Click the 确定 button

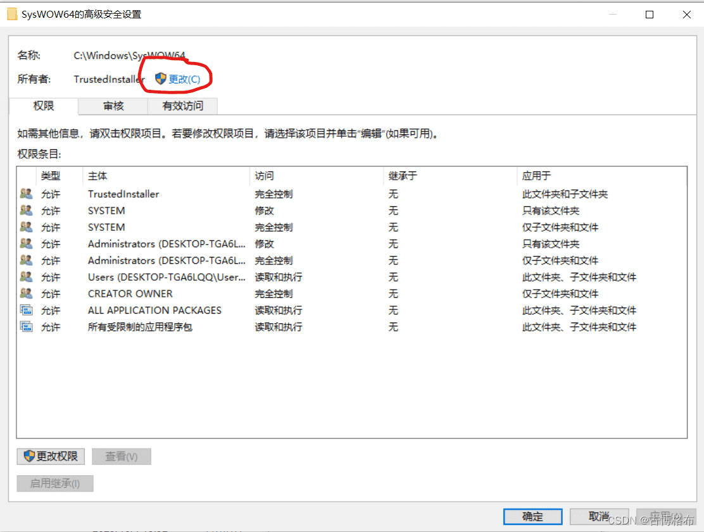point(532,516)
